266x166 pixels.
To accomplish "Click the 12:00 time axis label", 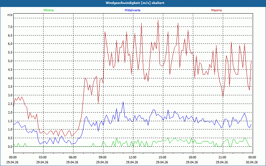I will 133,157.
